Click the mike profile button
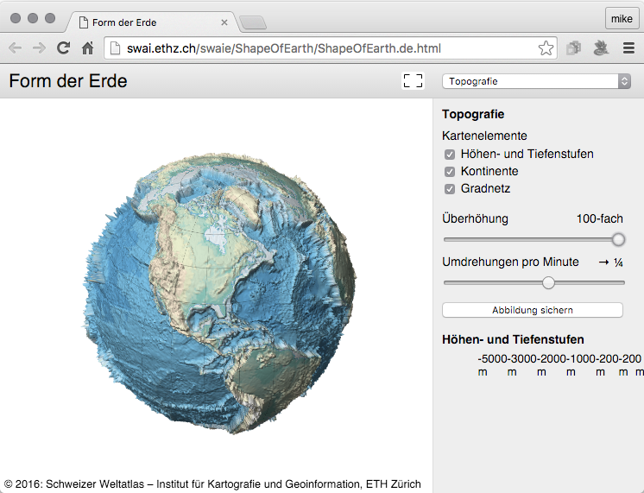Viewport: 644px width, 493px height. point(621,18)
